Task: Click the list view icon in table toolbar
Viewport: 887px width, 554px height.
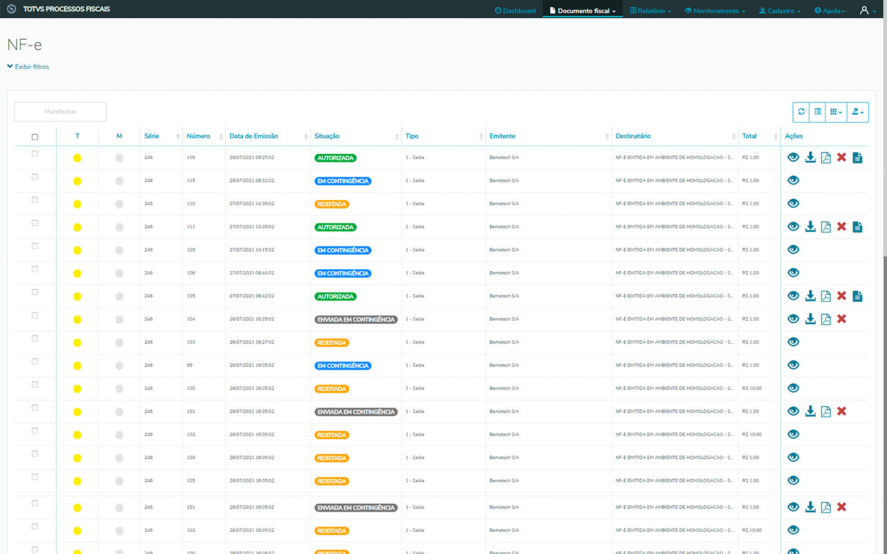Action: (817, 112)
